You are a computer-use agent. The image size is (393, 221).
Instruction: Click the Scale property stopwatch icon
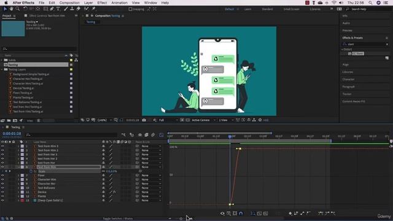31,171
